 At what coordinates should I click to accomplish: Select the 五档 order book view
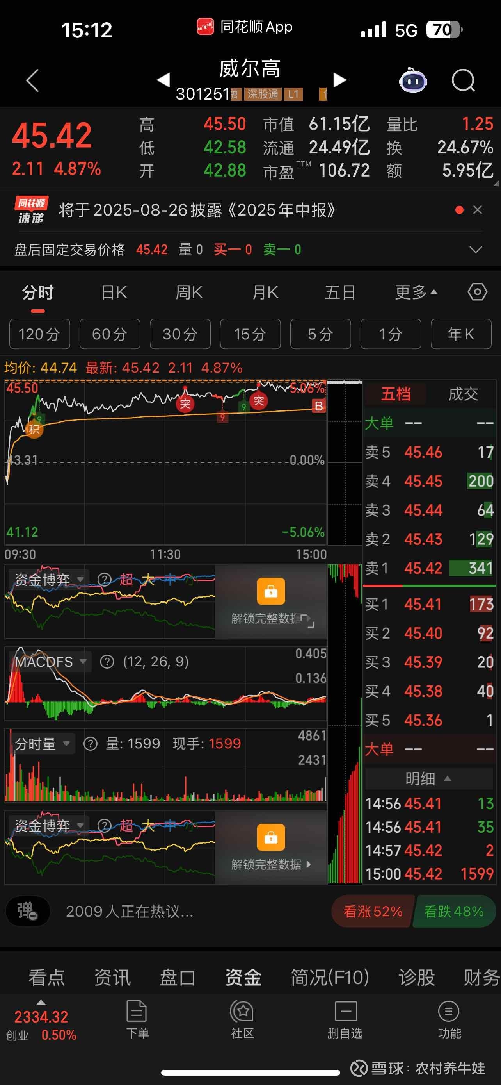click(396, 394)
